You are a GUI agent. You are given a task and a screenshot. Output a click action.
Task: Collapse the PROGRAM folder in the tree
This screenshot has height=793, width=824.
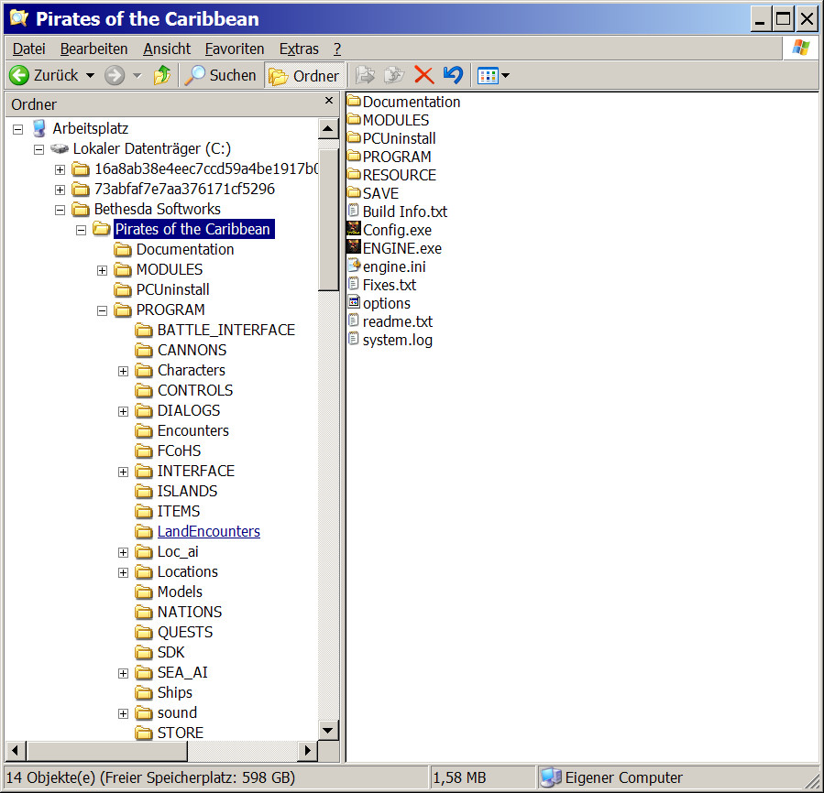[x=102, y=311]
